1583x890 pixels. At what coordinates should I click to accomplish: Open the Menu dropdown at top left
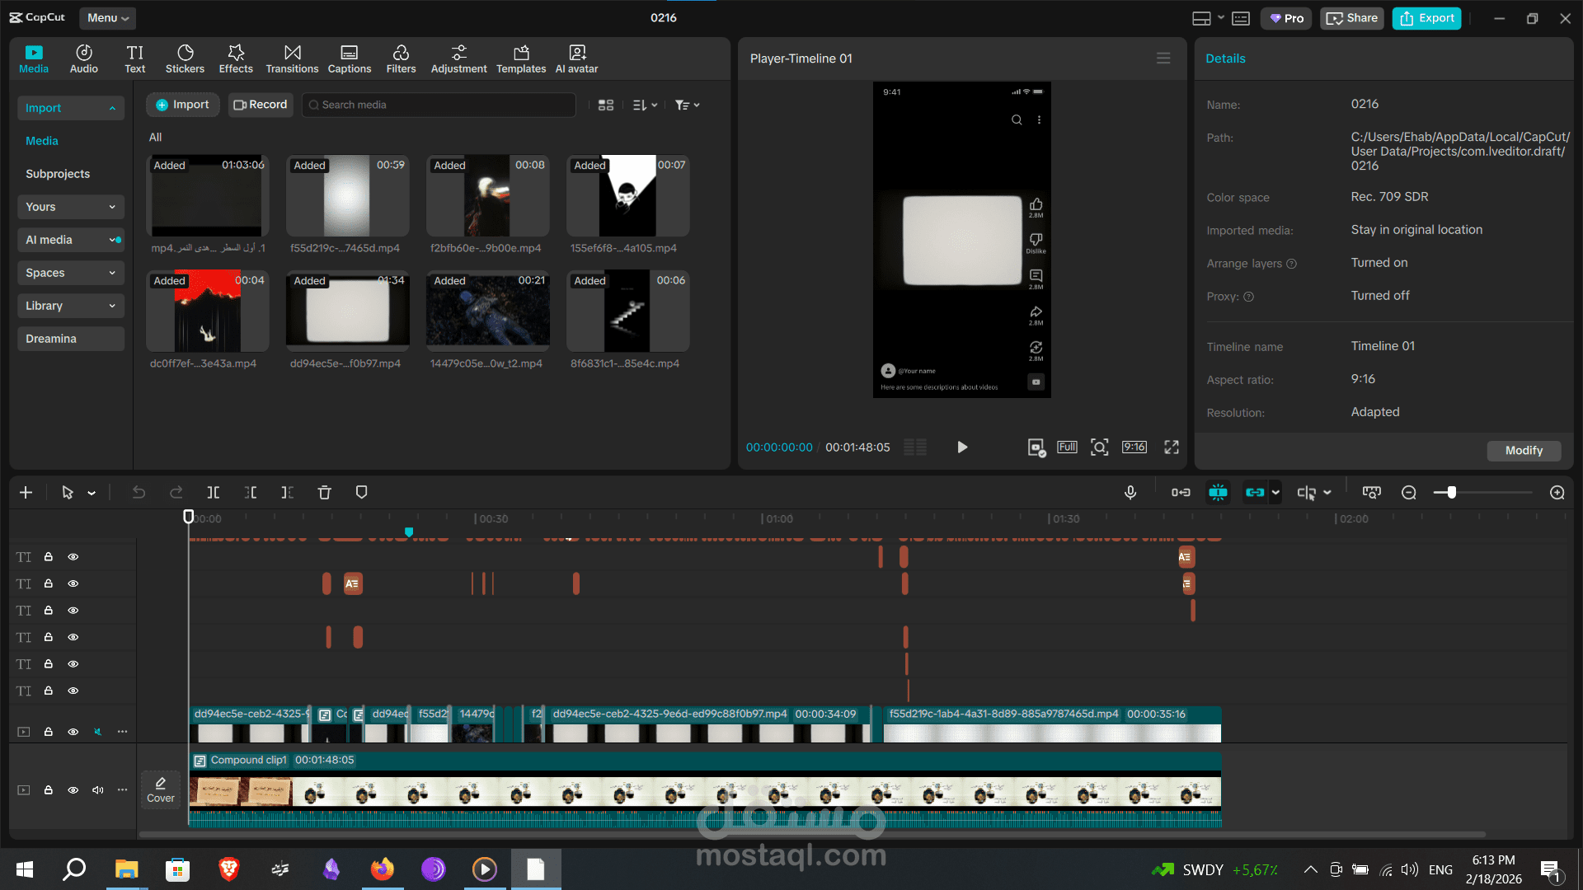107,17
